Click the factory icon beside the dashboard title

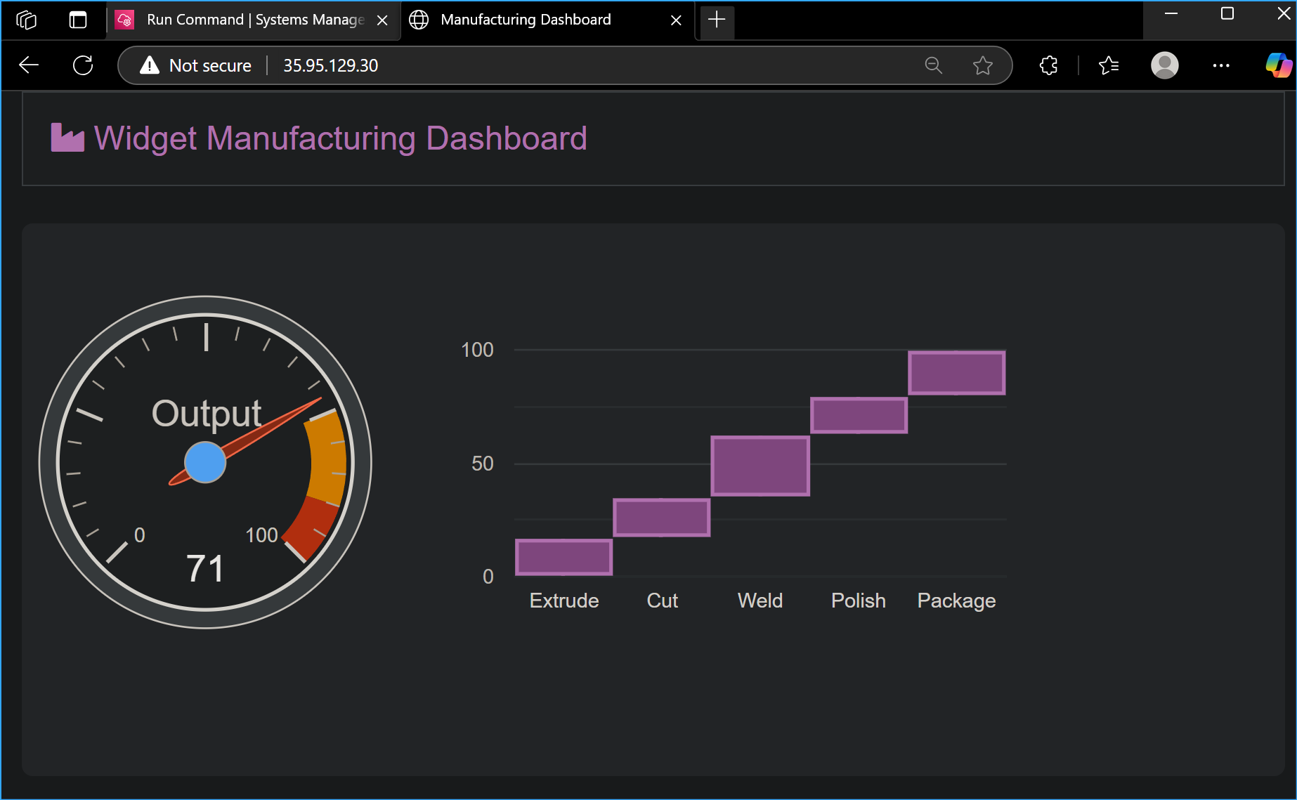click(x=67, y=138)
